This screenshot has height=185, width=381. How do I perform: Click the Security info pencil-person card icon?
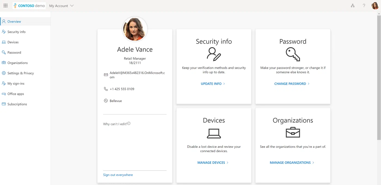(214, 54)
